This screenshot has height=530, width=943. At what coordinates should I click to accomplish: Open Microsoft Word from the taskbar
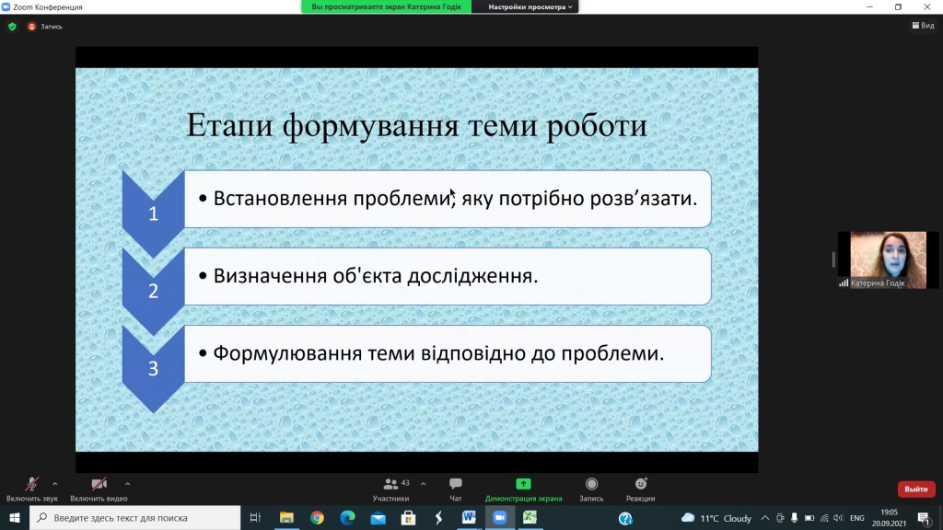coord(468,518)
